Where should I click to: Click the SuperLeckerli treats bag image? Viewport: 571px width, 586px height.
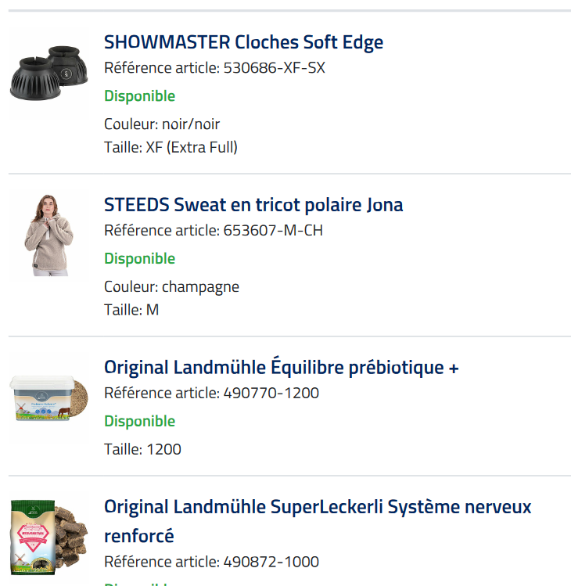49,540
